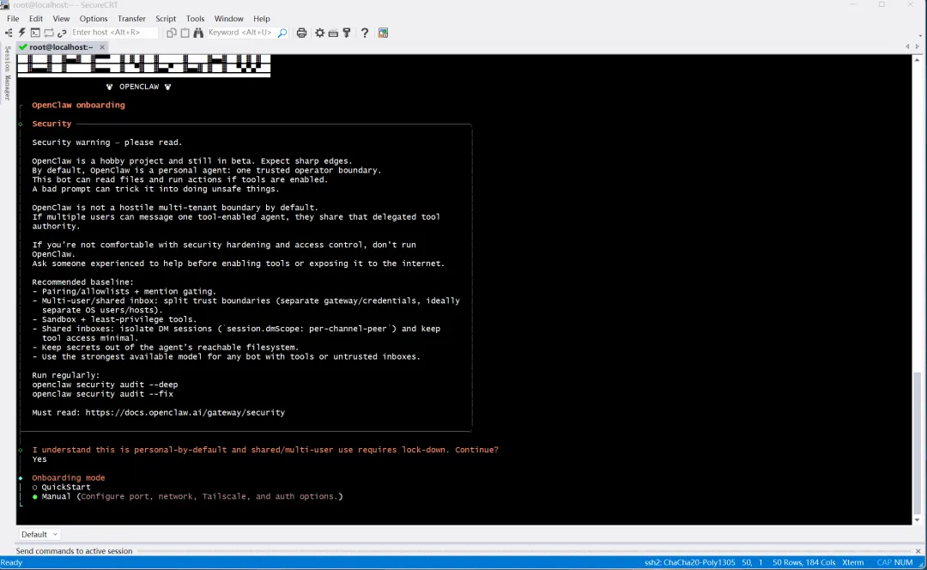927x570 pixels.
Task: Click the 'Onboarding mode' prompt text
Action: pos(69,478)
